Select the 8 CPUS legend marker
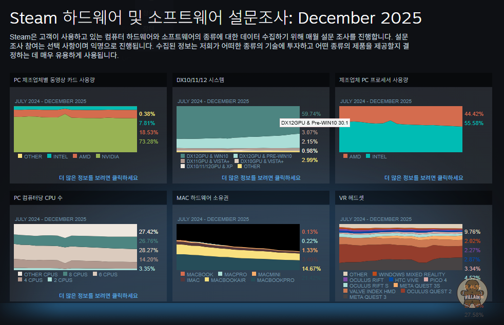 pos(64,274)
